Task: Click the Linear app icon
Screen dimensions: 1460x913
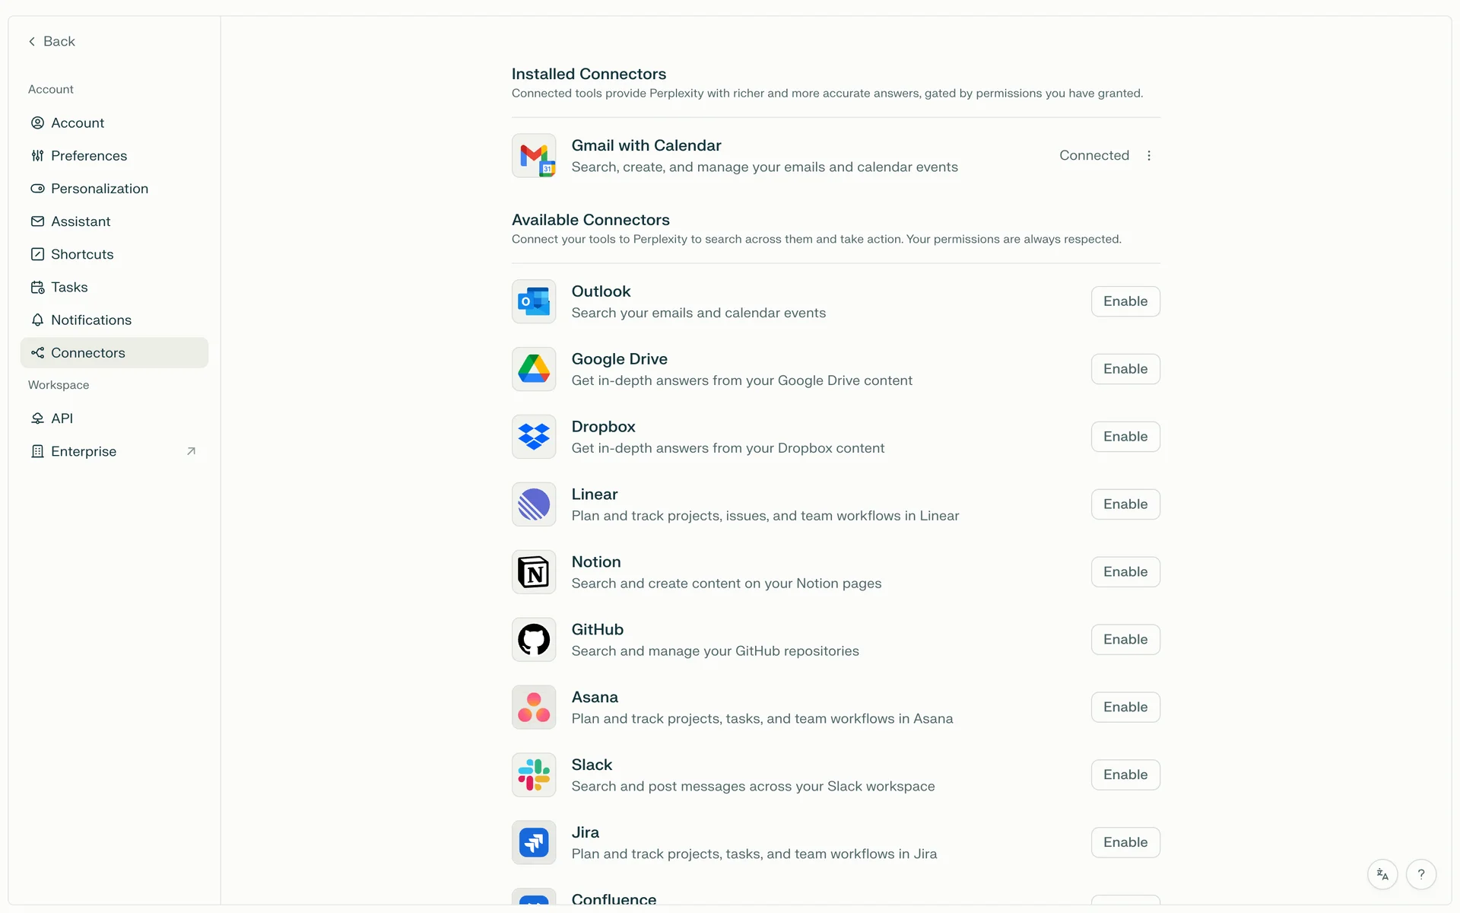Action: [534, 504]
